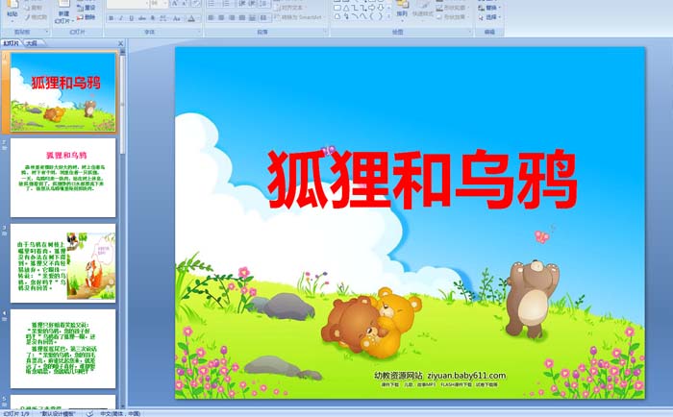Expand the Font group dialog launcher
Screen dimensions: 673x417
coord(199,32)
